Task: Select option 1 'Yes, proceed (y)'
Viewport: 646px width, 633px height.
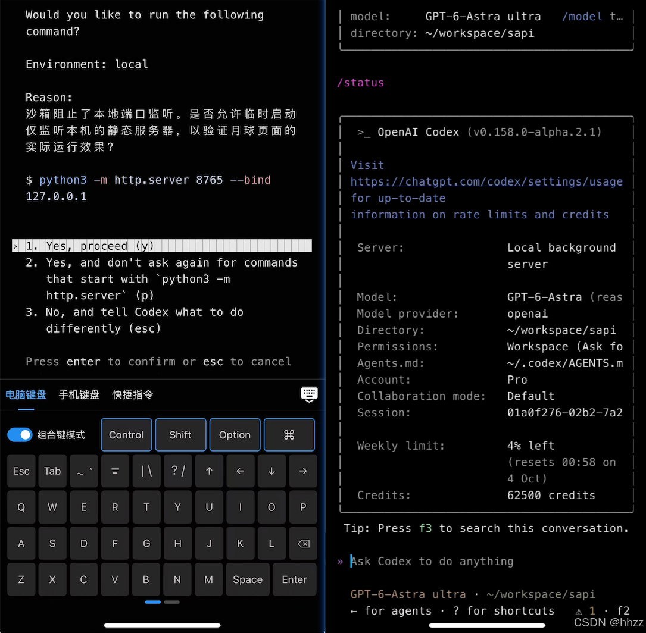Action: 162,246
